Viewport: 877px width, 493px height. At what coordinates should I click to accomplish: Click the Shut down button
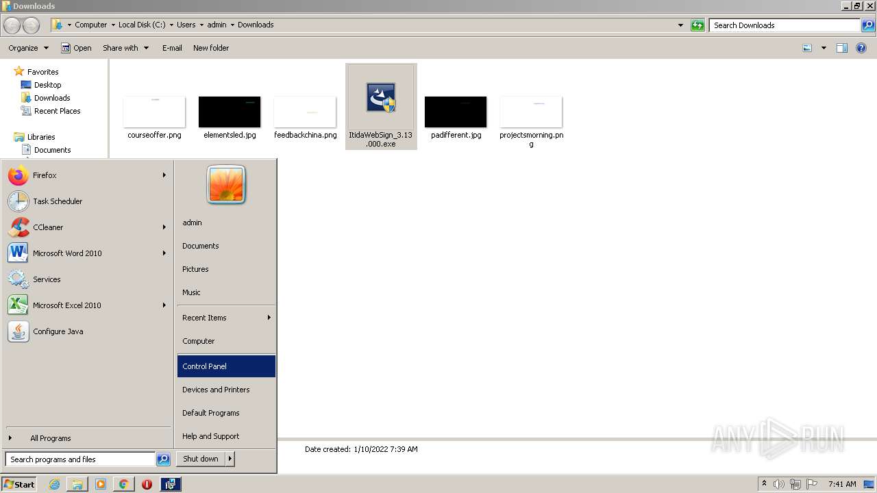[201, 459]
